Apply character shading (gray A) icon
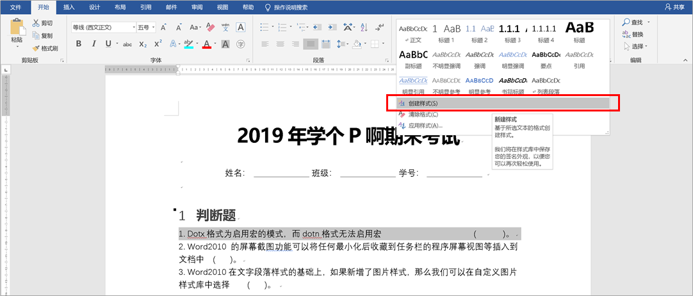Screen dimensions: 693x296 225,44
